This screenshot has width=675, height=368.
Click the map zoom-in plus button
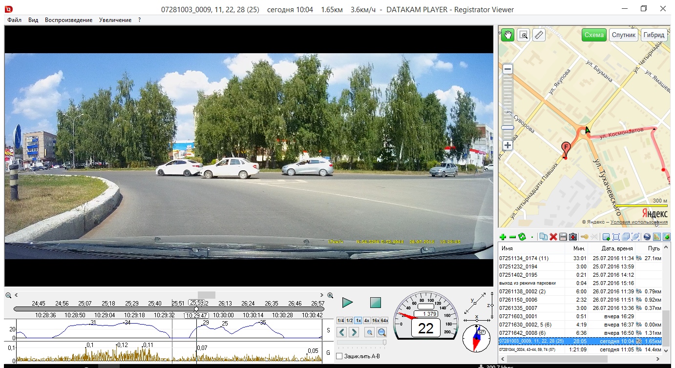tap(508, 145)
